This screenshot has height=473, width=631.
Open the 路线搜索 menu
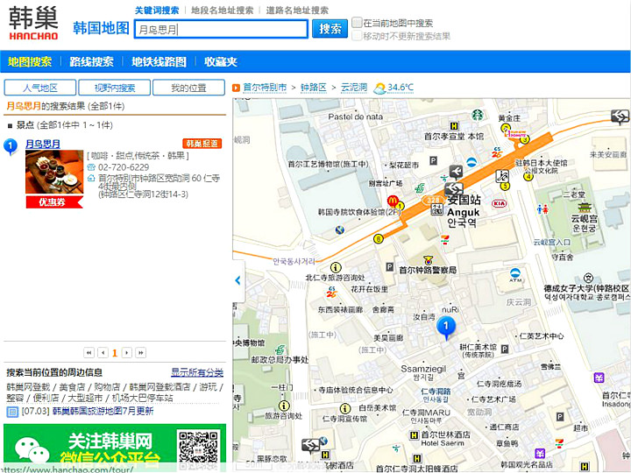[x=91, y=61]
